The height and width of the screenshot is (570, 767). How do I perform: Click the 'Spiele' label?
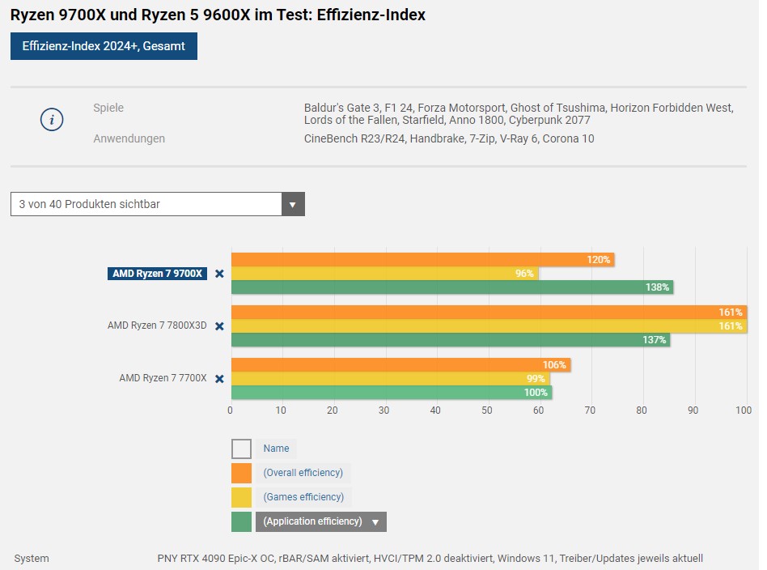[108, 108]
